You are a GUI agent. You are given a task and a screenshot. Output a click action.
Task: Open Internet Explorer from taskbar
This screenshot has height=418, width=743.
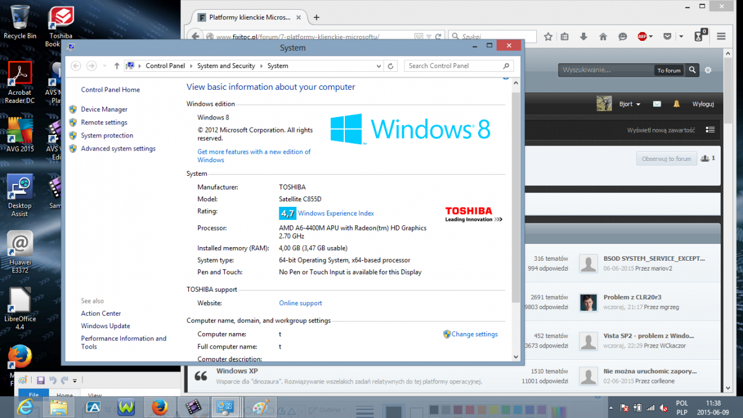click(25, 407)
